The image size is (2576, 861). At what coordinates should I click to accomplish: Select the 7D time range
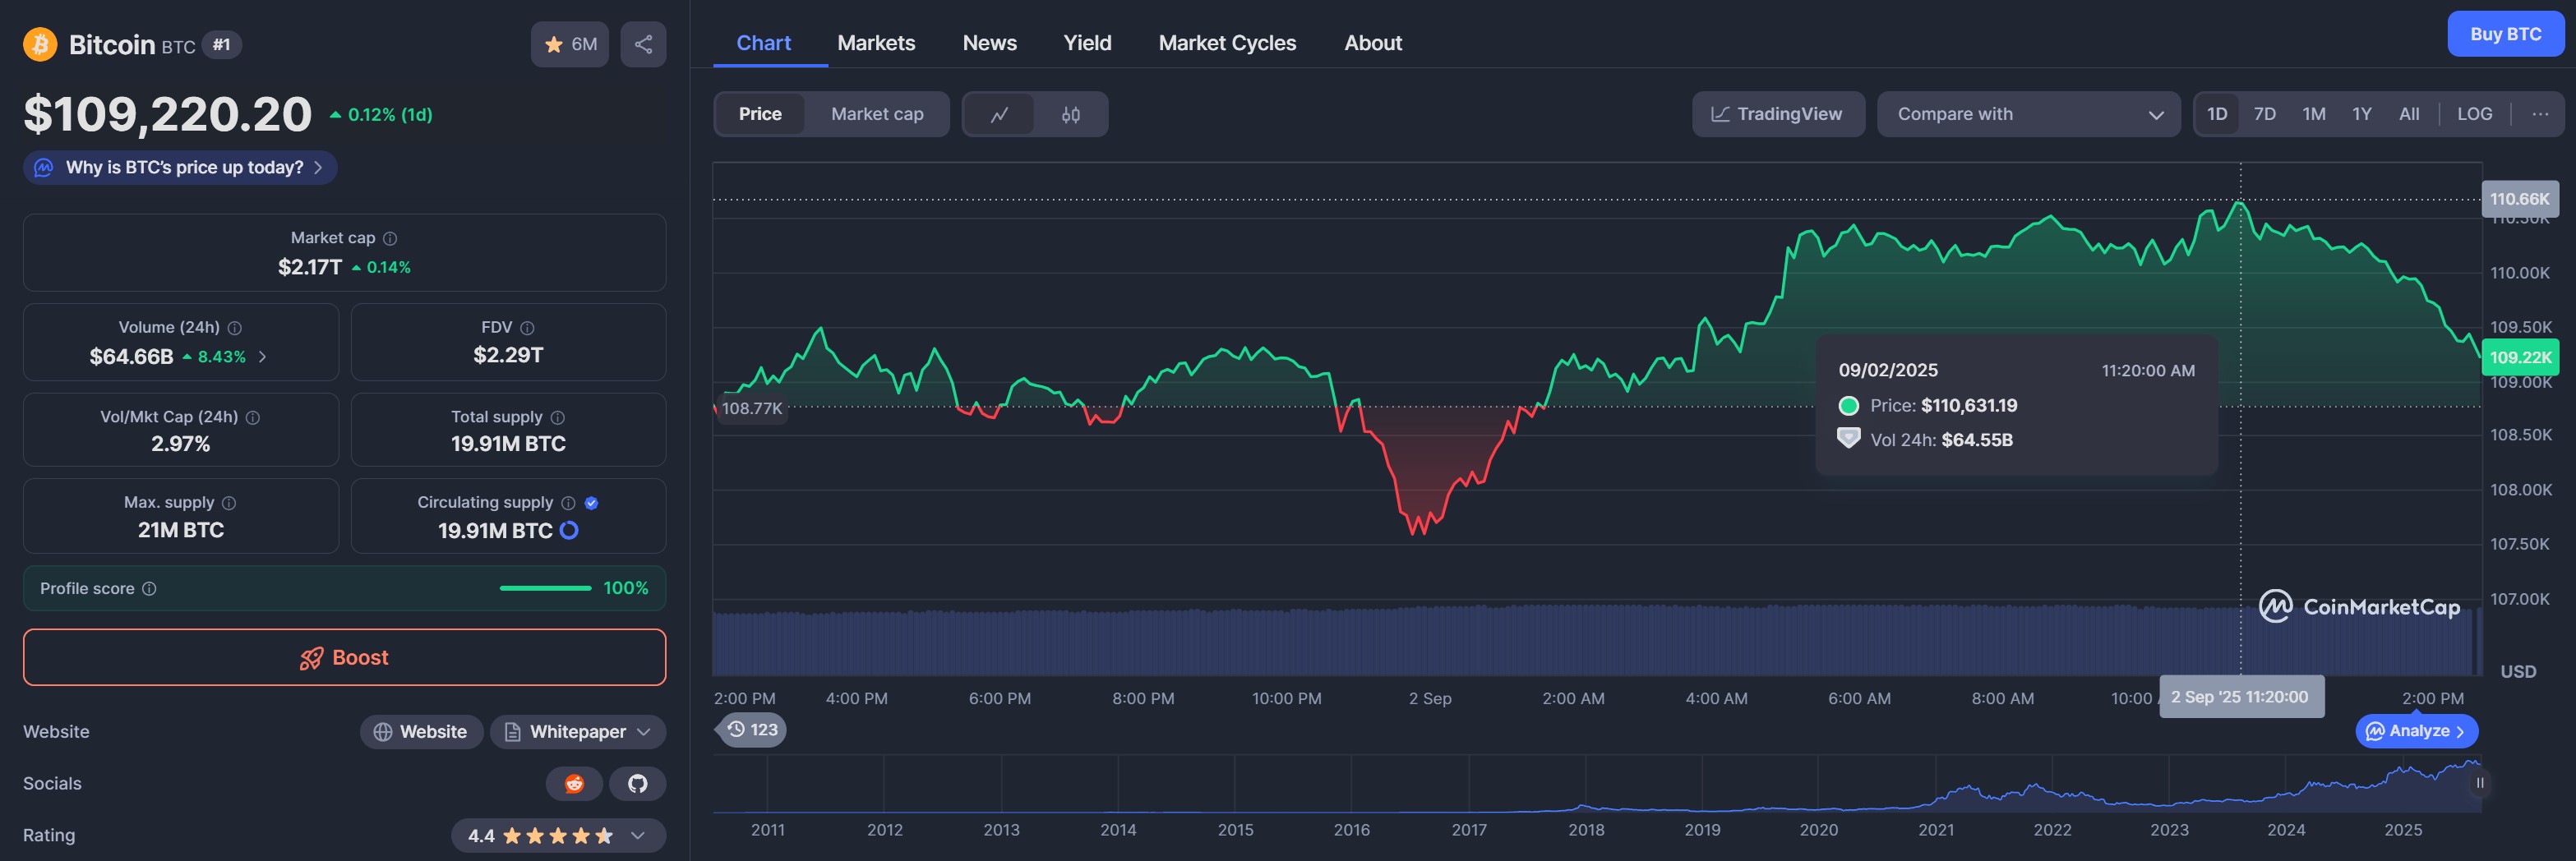tap(2264, 114)
